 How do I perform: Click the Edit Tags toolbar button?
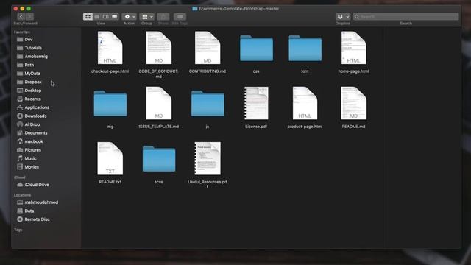[x=180, y=17]
